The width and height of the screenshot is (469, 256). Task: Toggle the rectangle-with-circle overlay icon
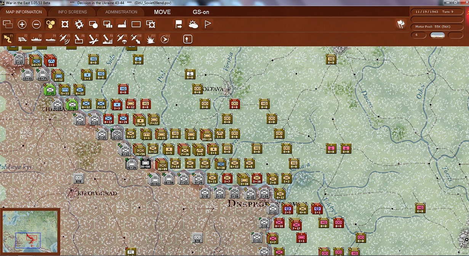point(93,24)
